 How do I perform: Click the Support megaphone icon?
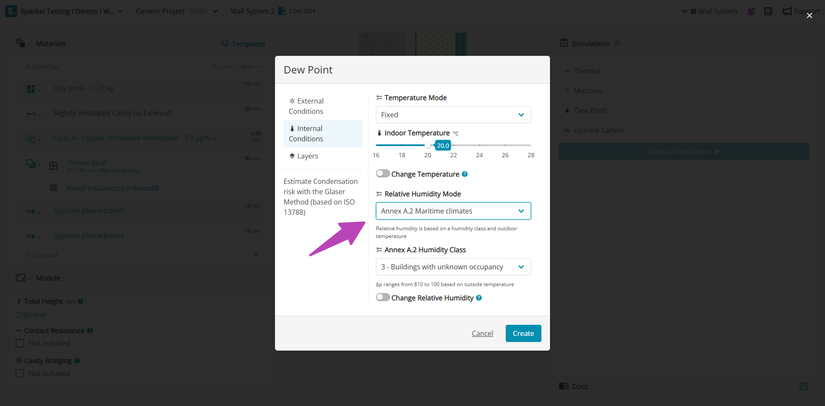[x=787, y=11]
